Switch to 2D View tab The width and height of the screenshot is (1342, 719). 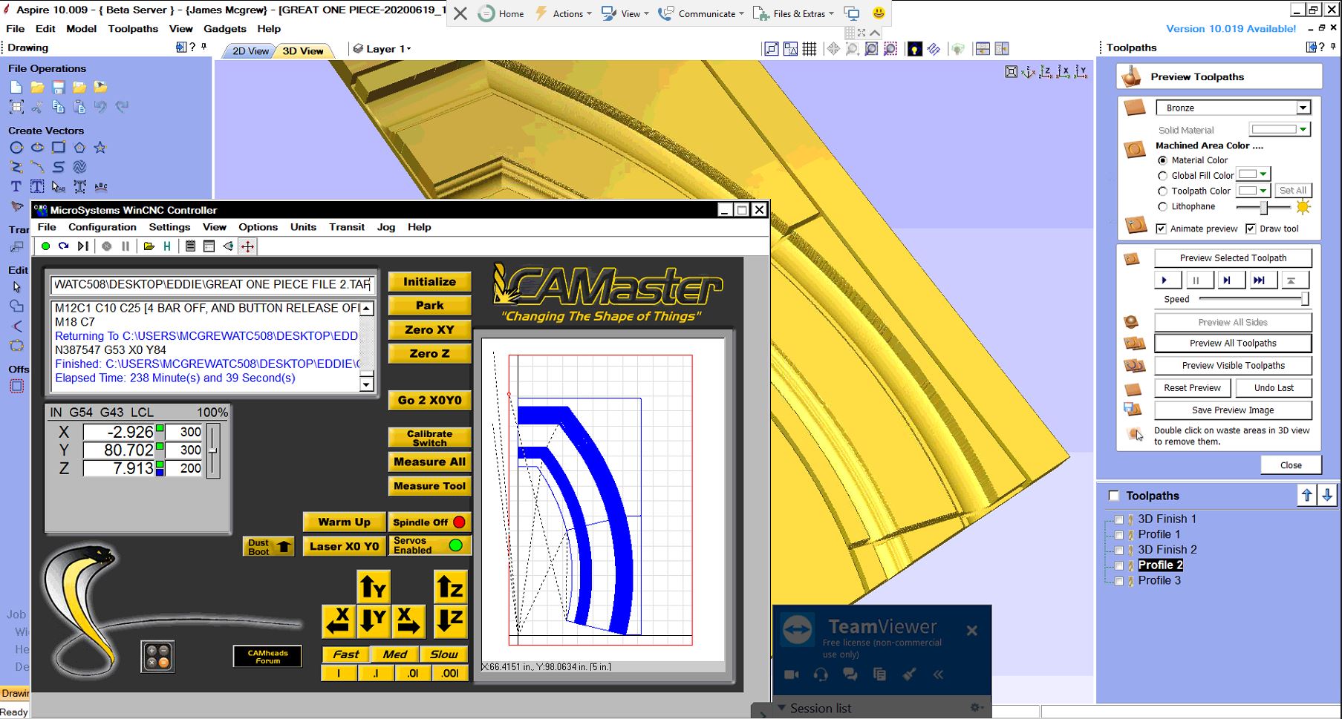[x=250, y=51]
